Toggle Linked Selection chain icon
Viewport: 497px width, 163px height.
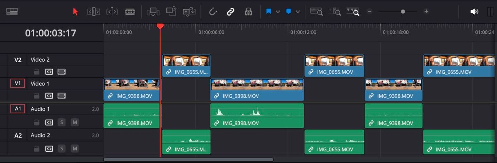click(x=230, y=12)
